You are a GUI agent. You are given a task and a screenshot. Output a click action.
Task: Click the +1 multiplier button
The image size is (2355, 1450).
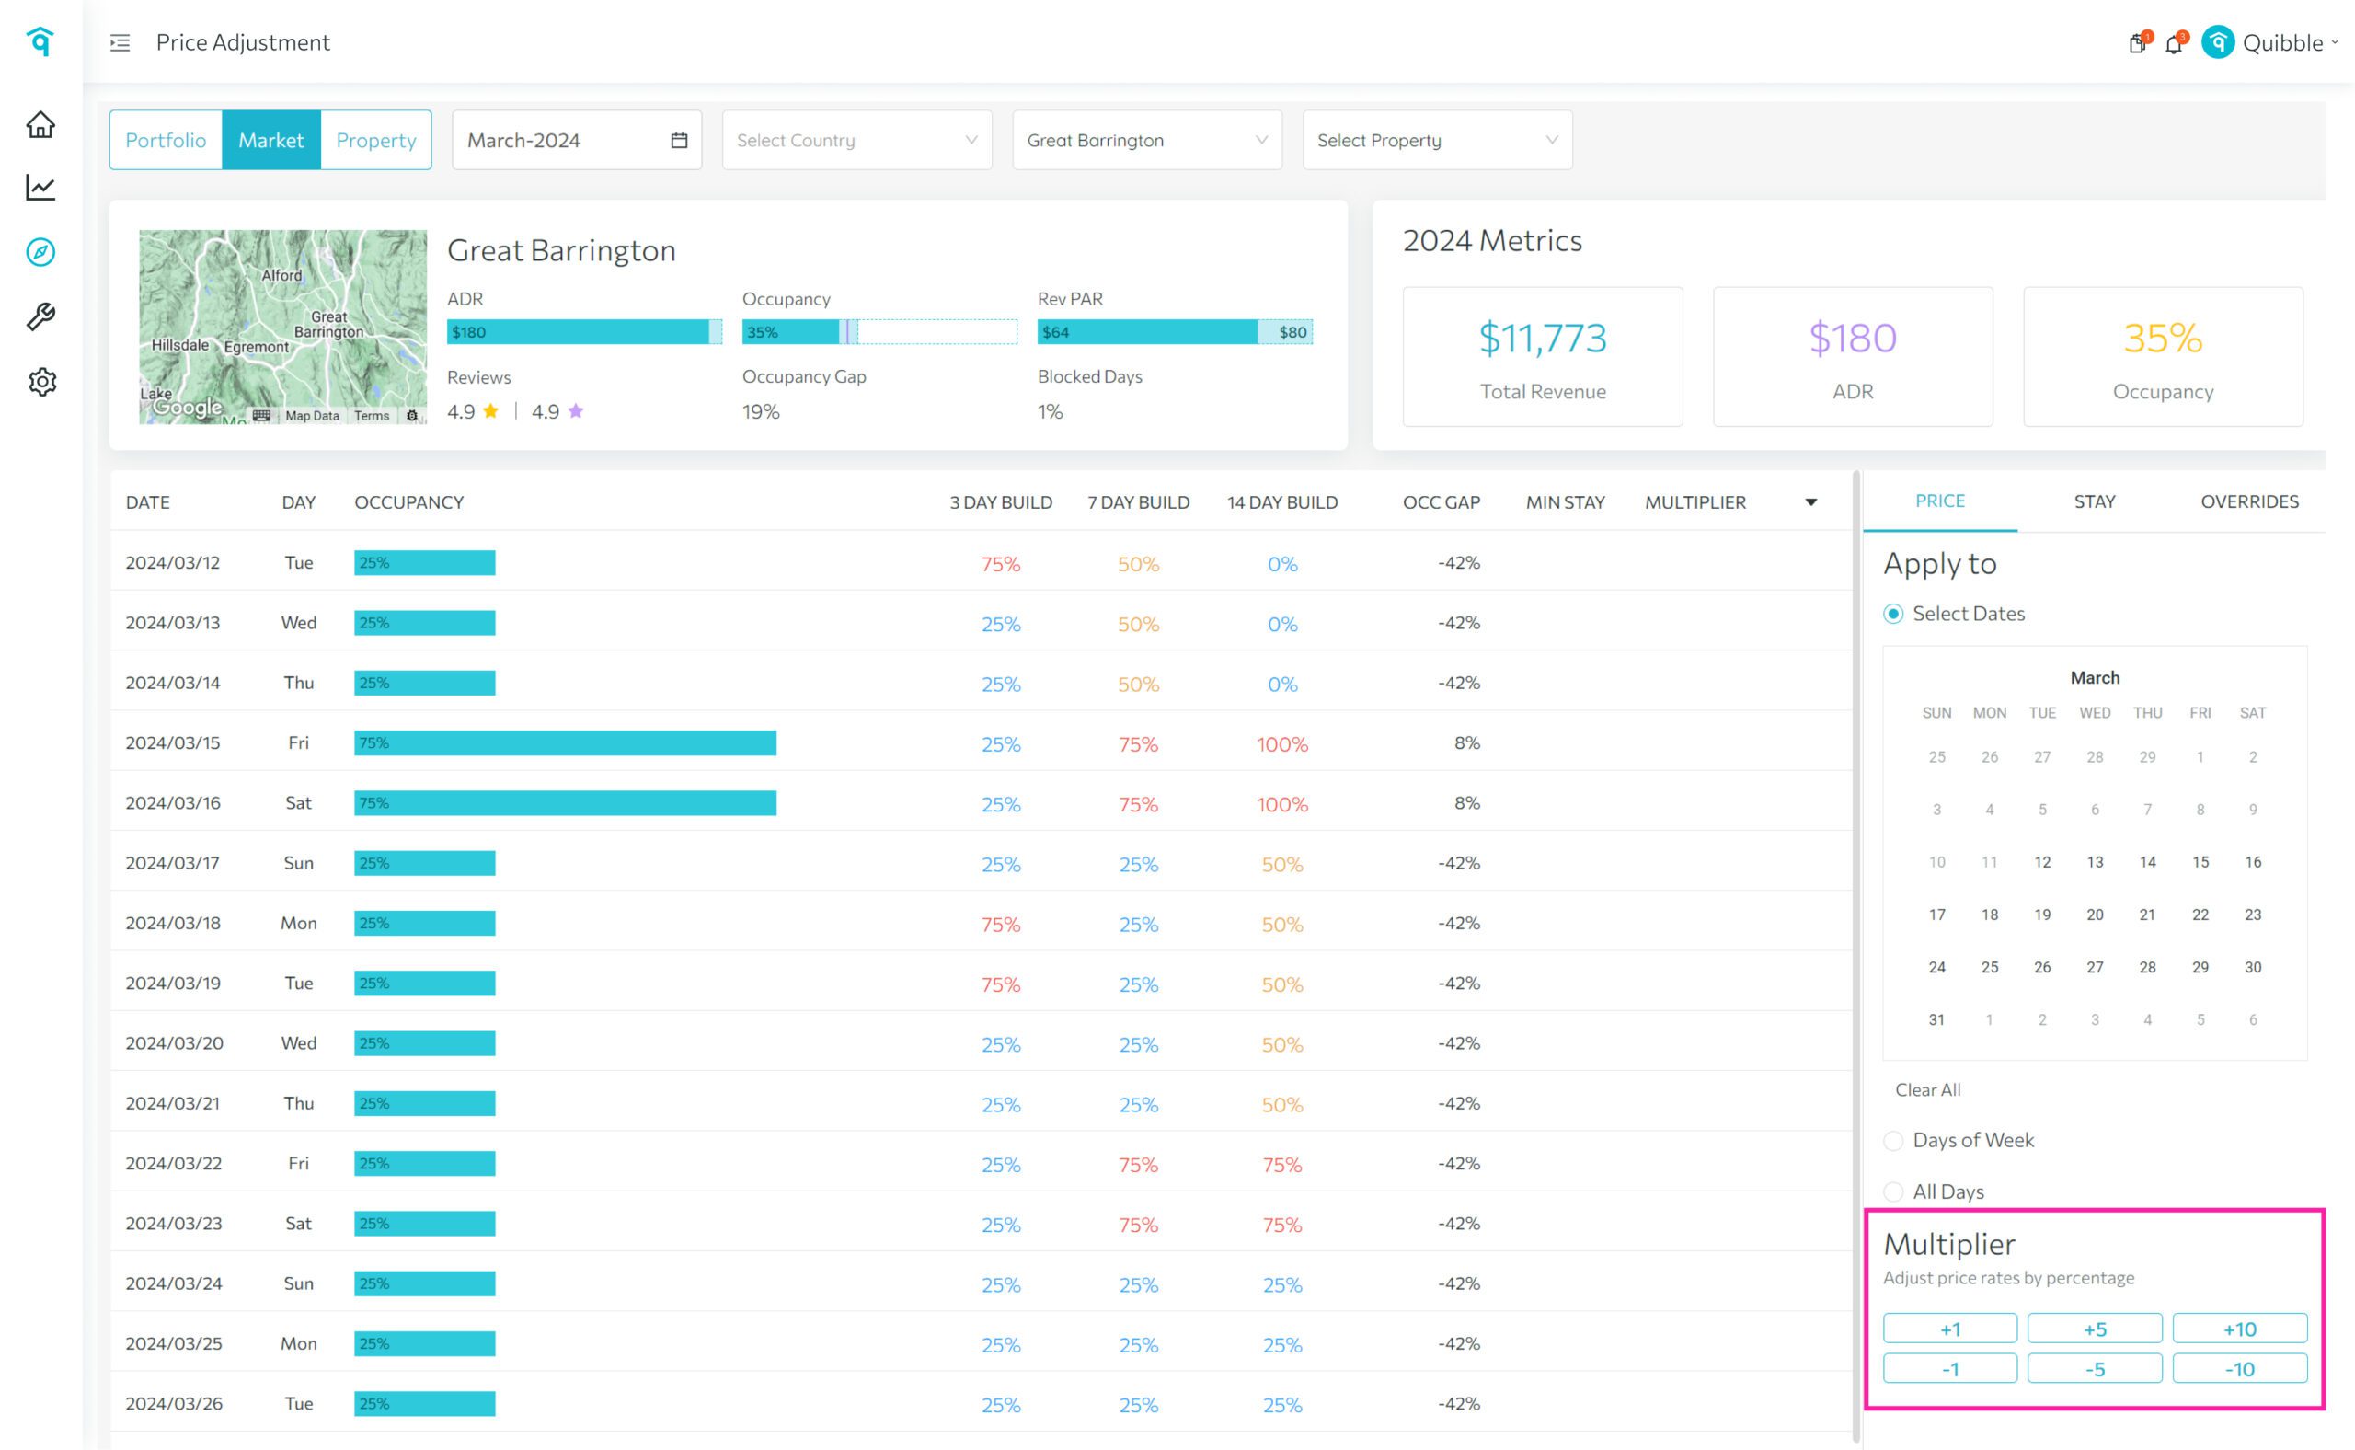(x=1949, y=1329)
